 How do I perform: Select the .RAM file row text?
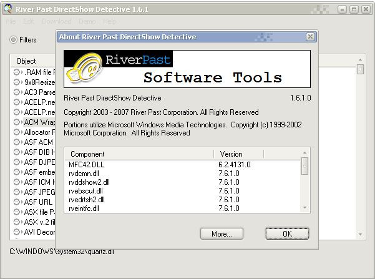click(39, 72)
